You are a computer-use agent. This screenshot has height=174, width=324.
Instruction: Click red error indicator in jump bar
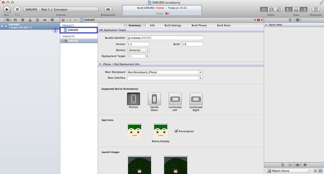(258, 20)
